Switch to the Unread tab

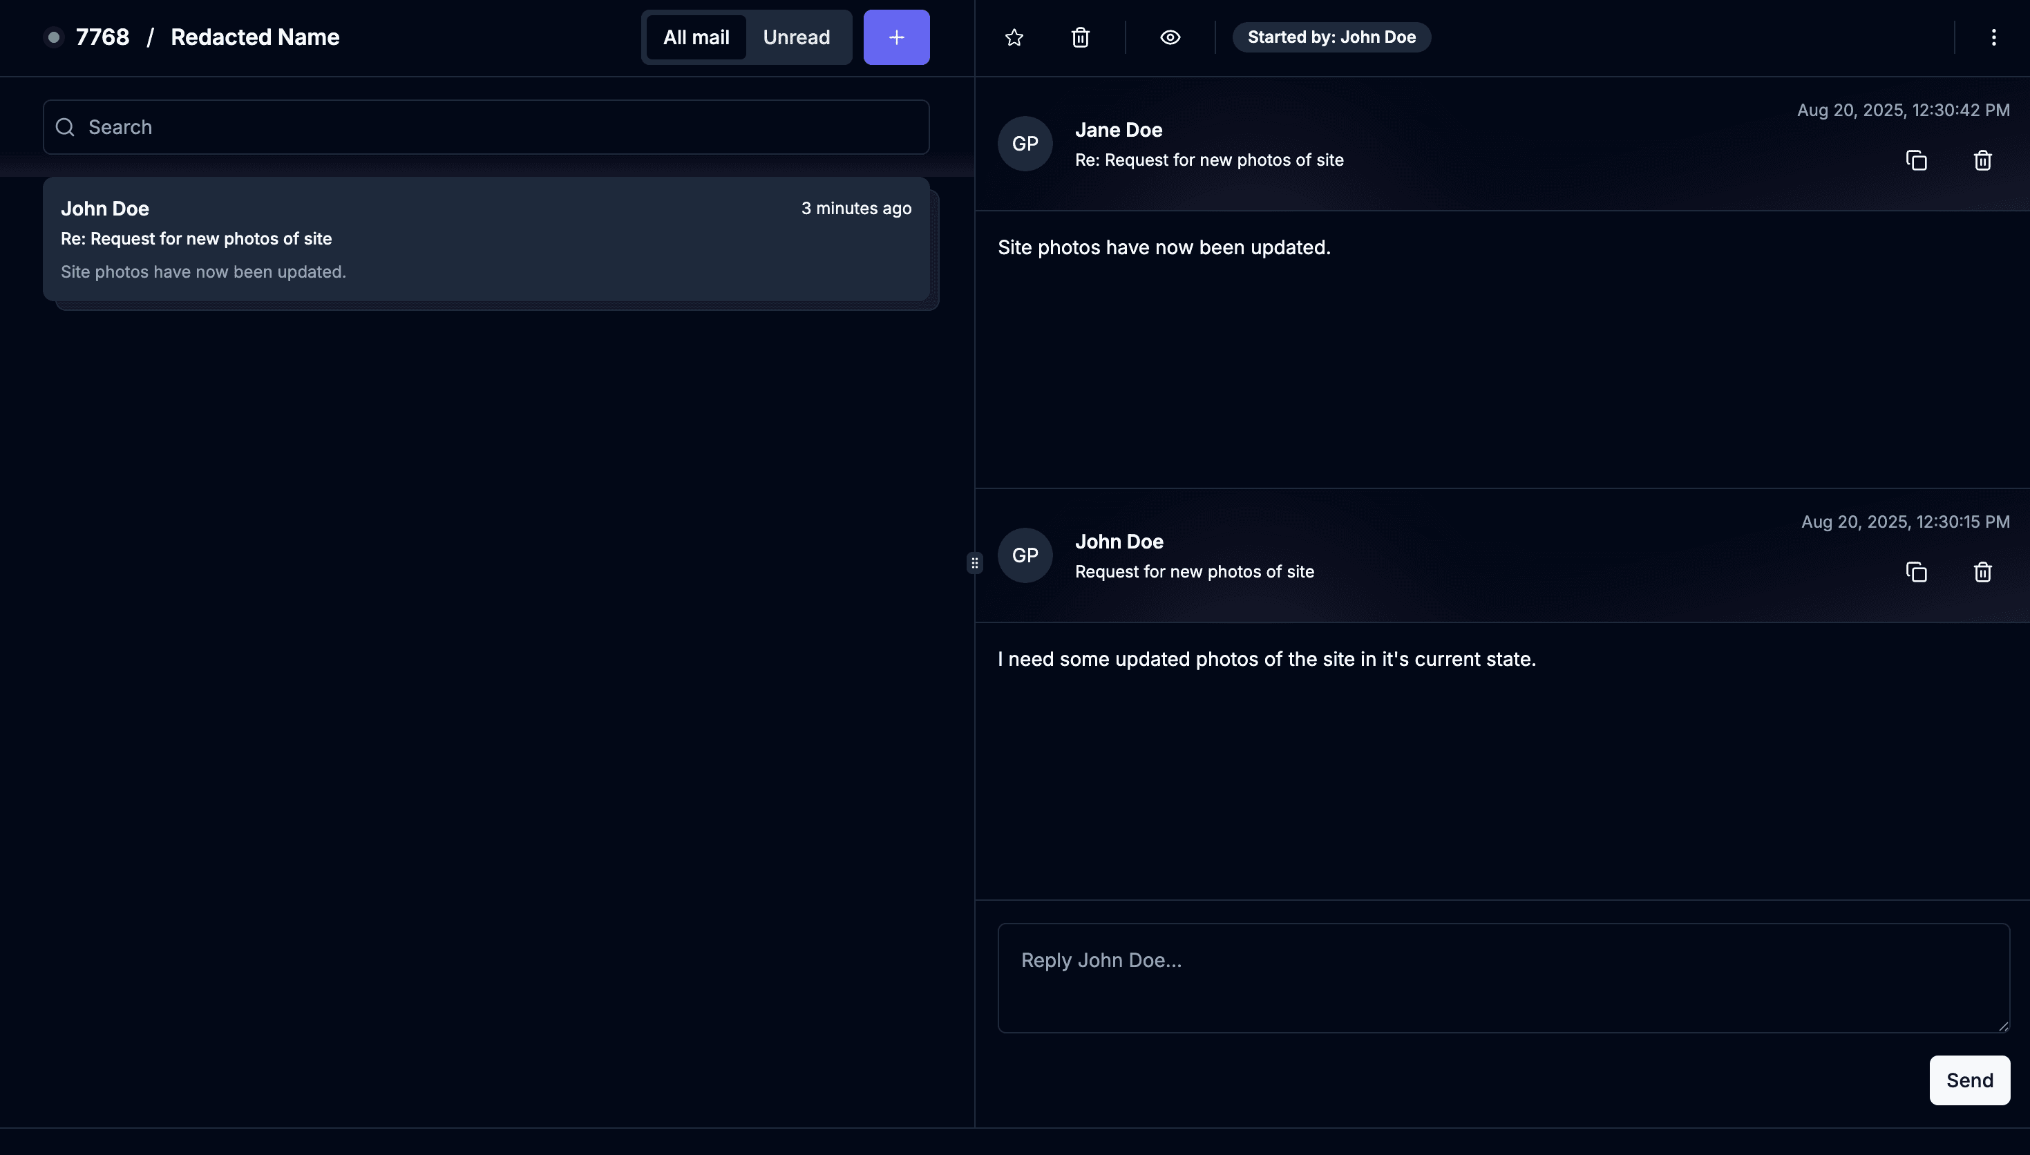tap(797, 37)
